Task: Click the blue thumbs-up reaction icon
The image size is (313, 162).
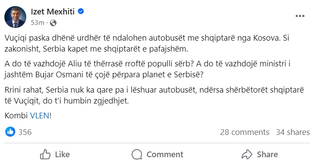Action: [x=10, y=132]
